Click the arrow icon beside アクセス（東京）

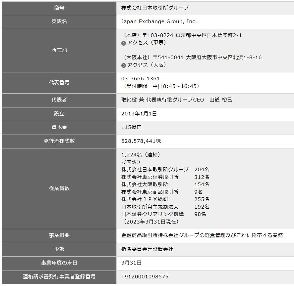(x=123, y=43)
